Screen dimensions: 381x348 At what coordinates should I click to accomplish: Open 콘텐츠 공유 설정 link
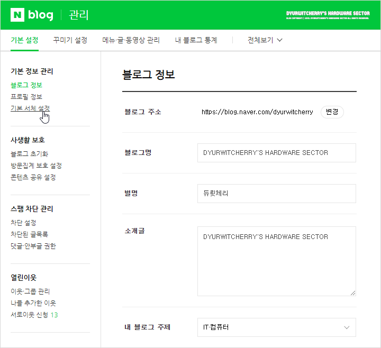click(x=33, y=177)
